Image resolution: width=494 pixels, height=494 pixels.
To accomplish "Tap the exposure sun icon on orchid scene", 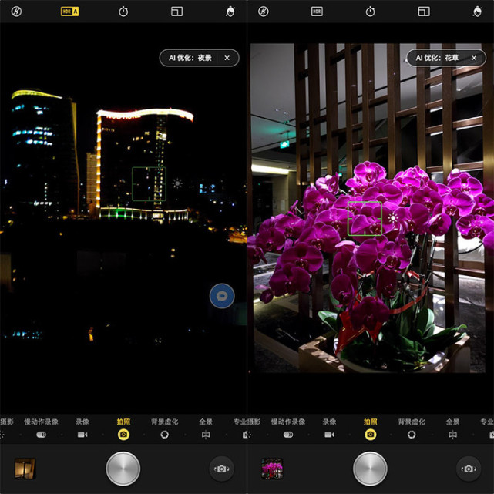I will point(393,218).
